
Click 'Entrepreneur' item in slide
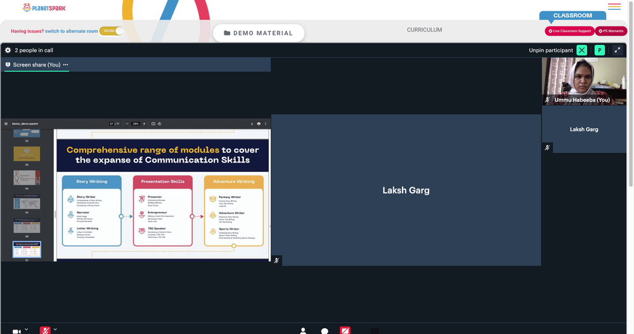point(157,213)
